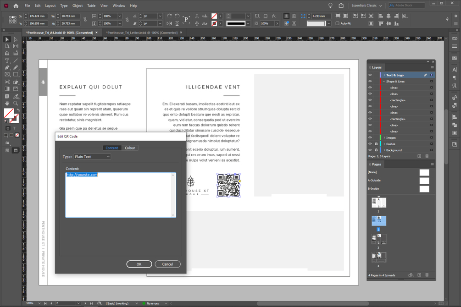Screen dimensions: 461x307
Task: Select the Content tab in dialog
Action: point(112,148)
